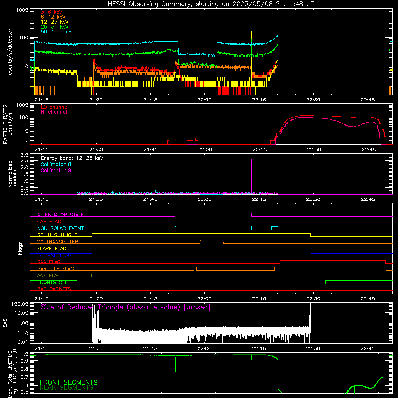Viewport: 398px width, 398px height.
Task: Click the magenta modulation spike near 21:52
Action: click(x=175, y=176)
